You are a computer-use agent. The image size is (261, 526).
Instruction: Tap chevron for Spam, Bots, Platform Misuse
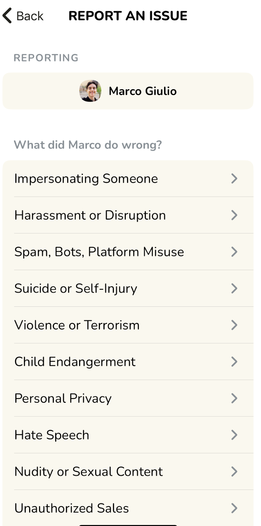coord(234,252)
